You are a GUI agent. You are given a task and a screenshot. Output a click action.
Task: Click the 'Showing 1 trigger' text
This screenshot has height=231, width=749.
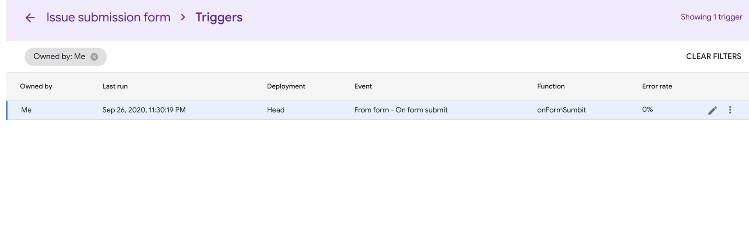coord(711,17)
